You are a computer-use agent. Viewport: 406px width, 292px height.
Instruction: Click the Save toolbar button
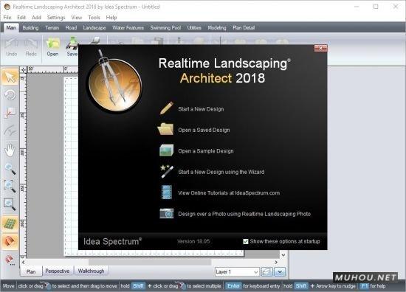[72, 47]
